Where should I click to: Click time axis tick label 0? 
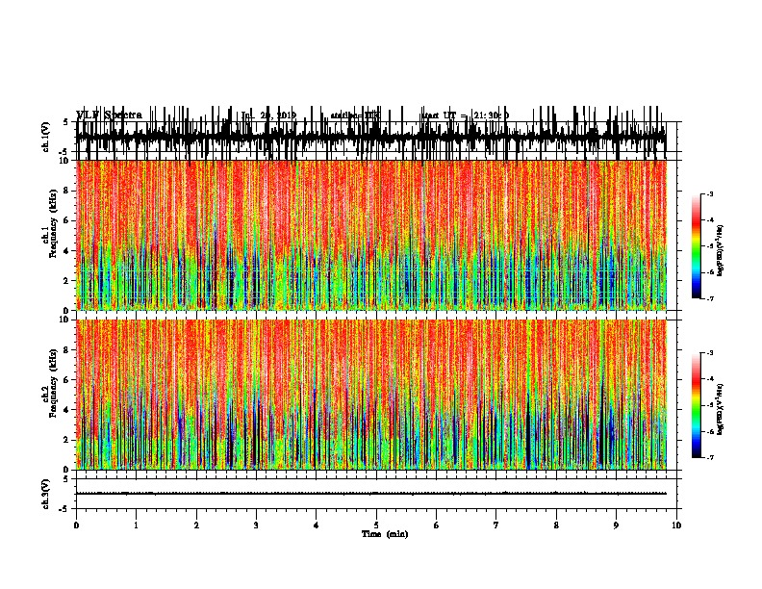coord(76,525)
